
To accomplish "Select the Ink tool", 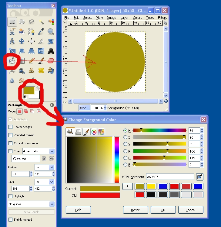I will (x=22, y=71).
